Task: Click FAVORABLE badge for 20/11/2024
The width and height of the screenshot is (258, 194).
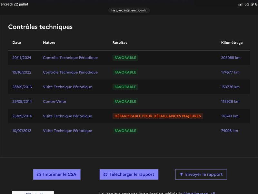Action: point(125,58)
